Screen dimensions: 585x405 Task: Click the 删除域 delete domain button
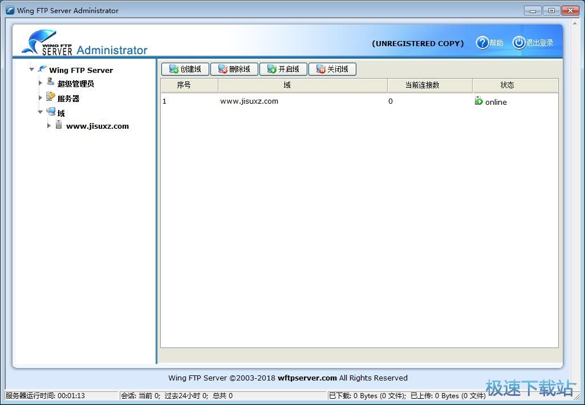coord(234,69)
